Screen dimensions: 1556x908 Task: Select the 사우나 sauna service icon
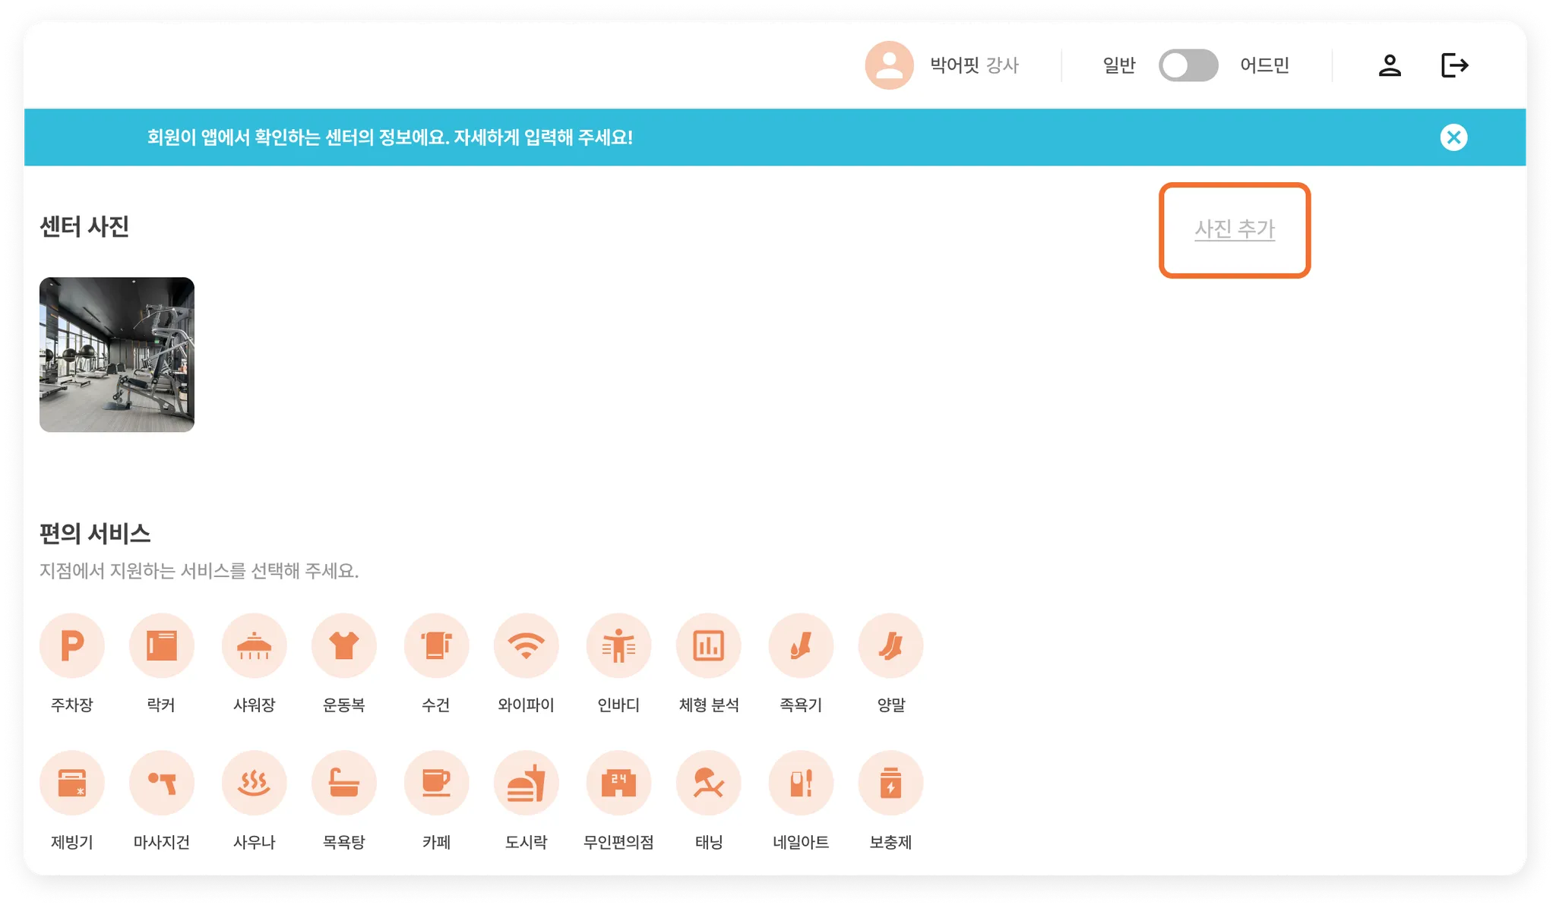click(254, 783)
